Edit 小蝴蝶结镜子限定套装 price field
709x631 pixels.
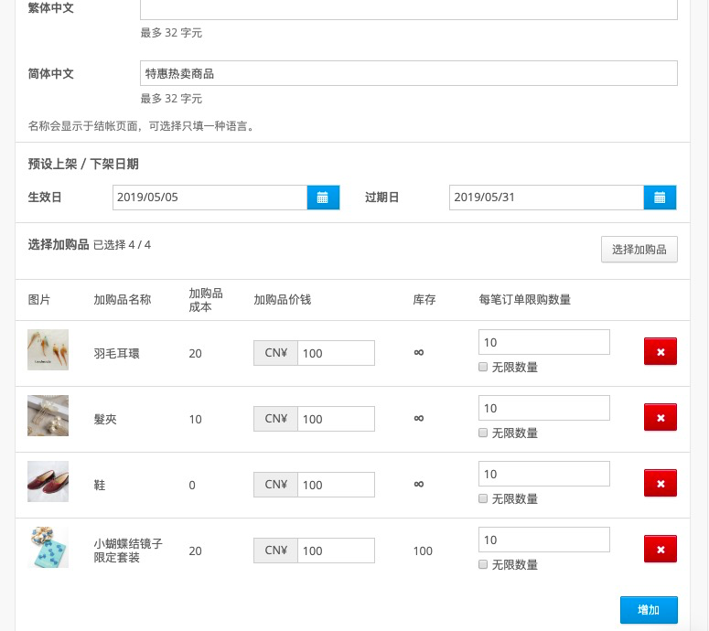click(336, 551)
